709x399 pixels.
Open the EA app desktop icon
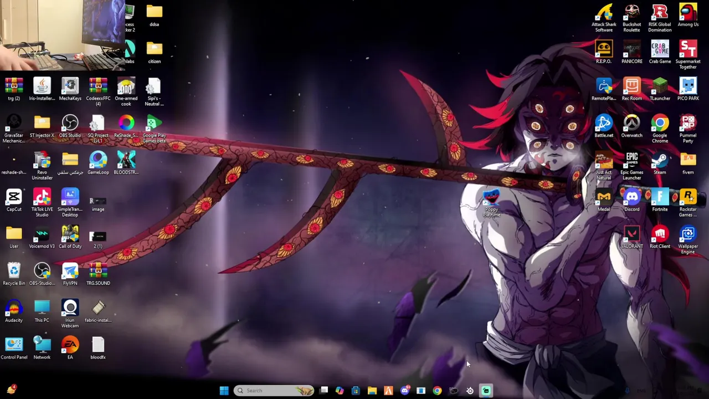pyautogui.click(x=70, y=349)
